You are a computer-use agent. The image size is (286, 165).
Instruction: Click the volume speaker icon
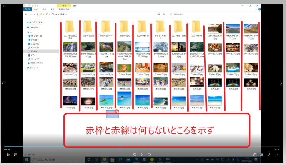point(8,155)
